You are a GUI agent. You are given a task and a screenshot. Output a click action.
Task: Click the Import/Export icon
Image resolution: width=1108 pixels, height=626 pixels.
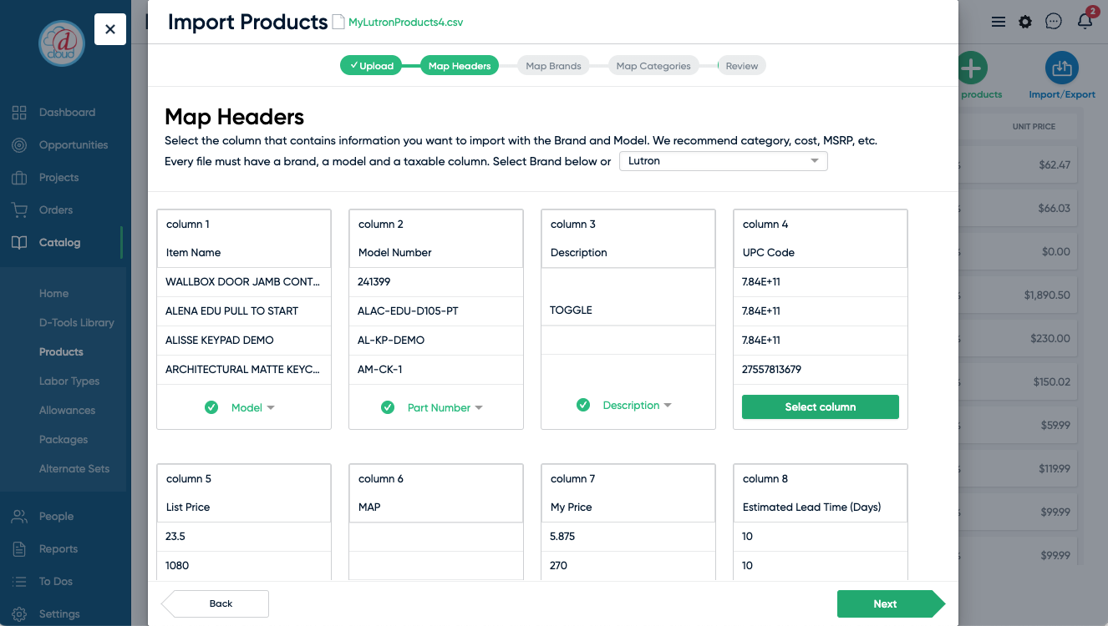pyautogui.click(x=1061, y=69)
